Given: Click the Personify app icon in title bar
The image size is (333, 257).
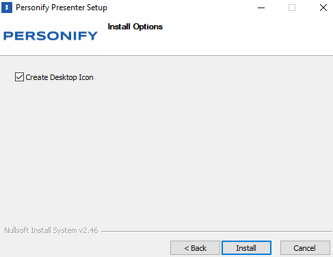Looking at the screenshot, I should pyautogui.click(x=7, y=8).
